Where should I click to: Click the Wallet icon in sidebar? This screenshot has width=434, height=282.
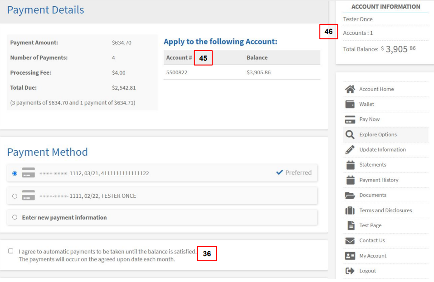point(350,104)
